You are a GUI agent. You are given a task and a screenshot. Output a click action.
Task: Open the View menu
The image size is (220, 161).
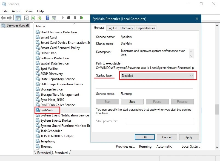[x=29, y=11]
